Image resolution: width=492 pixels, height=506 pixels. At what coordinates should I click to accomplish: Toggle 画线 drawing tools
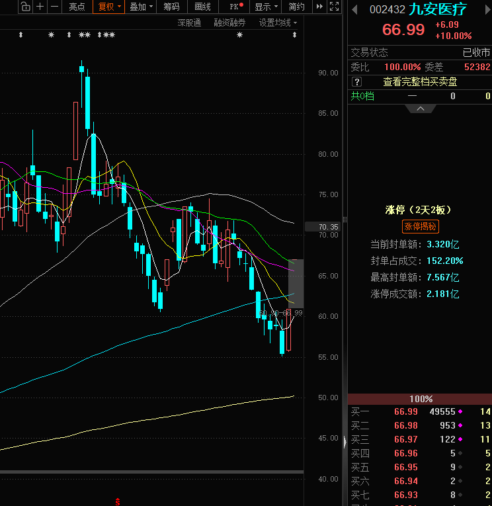202,7
